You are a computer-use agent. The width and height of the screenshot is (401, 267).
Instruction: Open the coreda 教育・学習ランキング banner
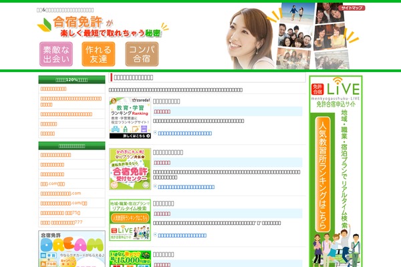pos(130,118)
